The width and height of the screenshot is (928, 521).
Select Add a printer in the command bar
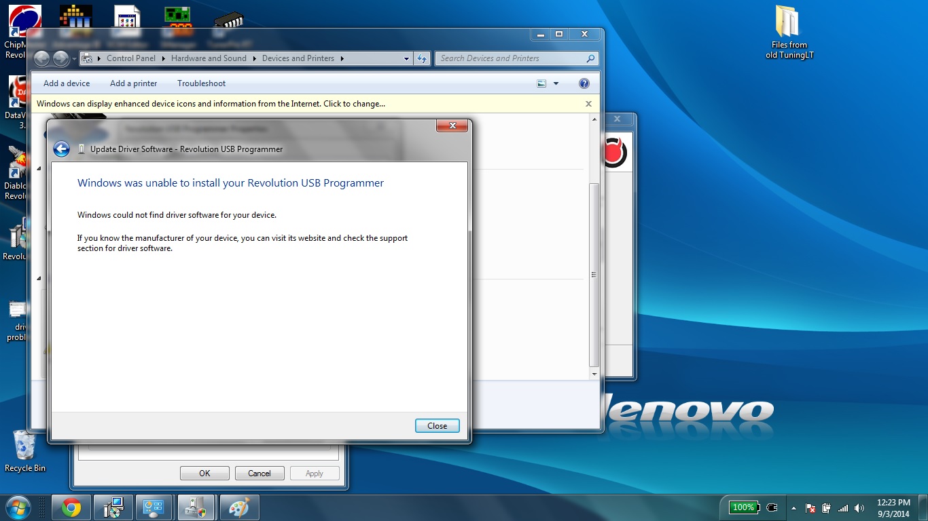click(x=134, y=83)
